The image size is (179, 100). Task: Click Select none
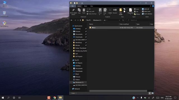pyautogui.click(x=146, y=11)
